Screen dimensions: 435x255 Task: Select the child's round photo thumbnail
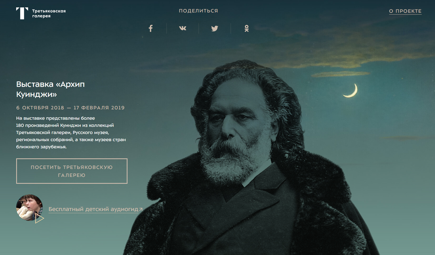coord(29,208)
